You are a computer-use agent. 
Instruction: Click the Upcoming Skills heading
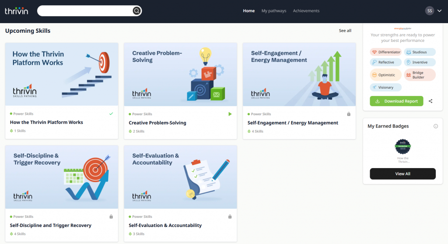click(x=28, y=31)
